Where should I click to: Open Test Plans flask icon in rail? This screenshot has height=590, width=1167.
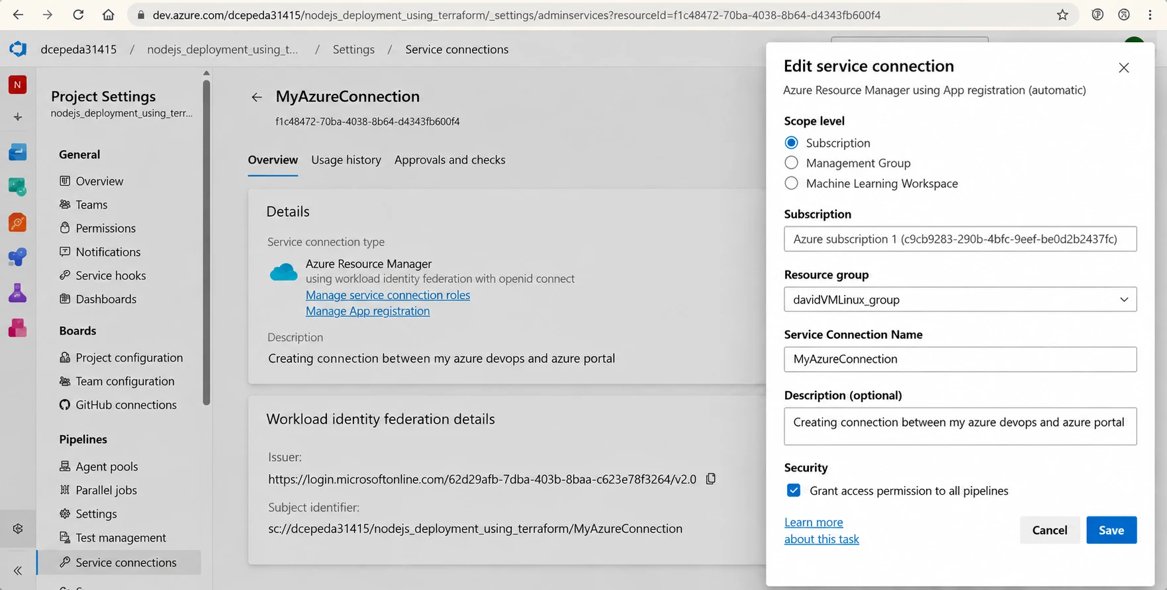pos(18,292)
